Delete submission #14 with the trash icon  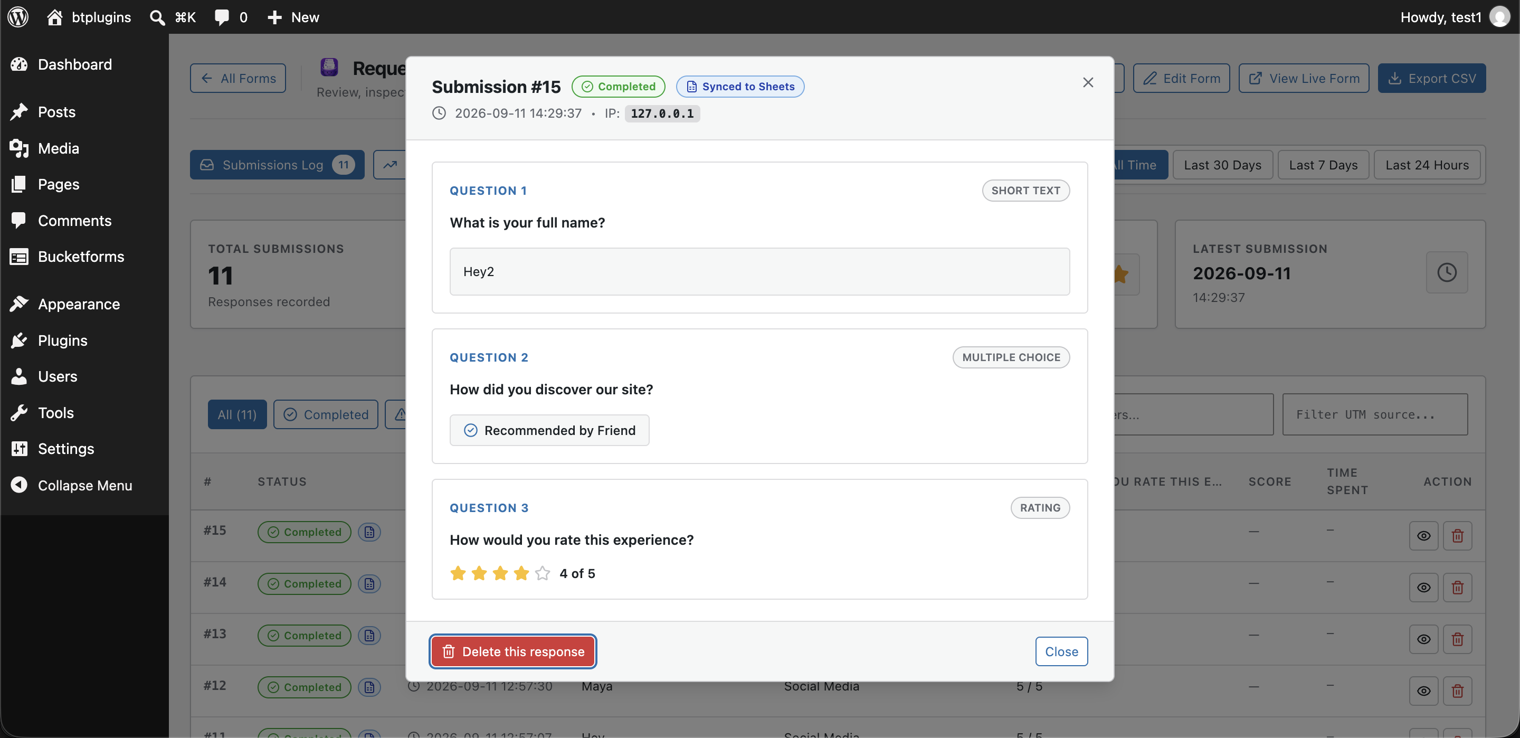(1457, 588)
